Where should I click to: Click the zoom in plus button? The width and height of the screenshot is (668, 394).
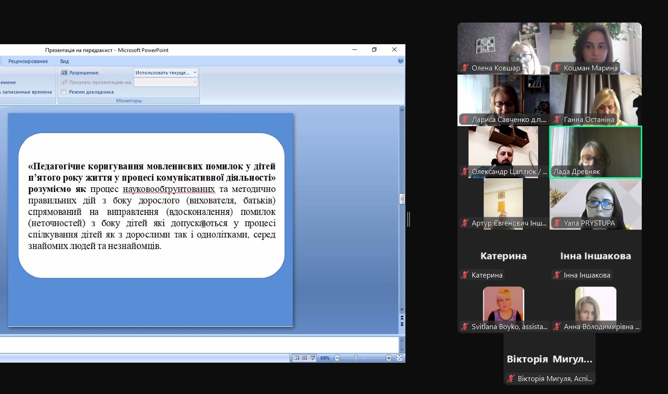pyautogui.click(x=388, y=358)
